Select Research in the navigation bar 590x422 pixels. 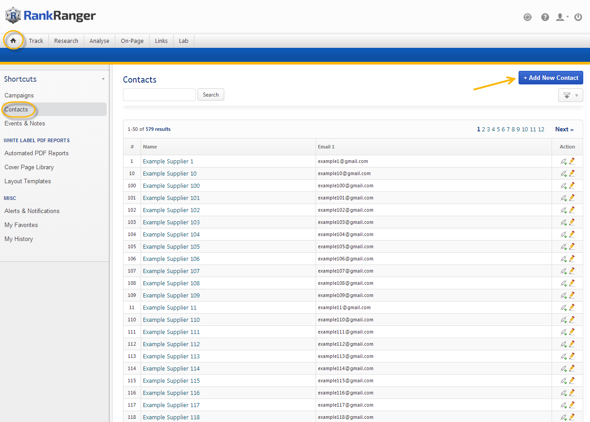point(66,41)
